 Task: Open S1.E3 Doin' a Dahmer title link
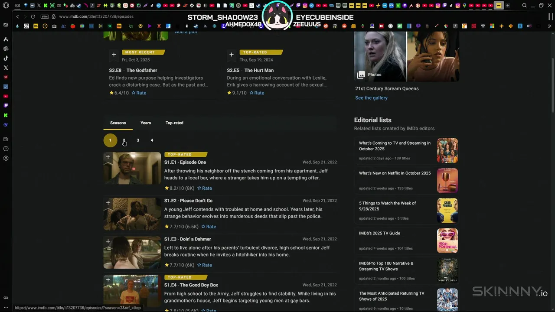click(187, 239)
